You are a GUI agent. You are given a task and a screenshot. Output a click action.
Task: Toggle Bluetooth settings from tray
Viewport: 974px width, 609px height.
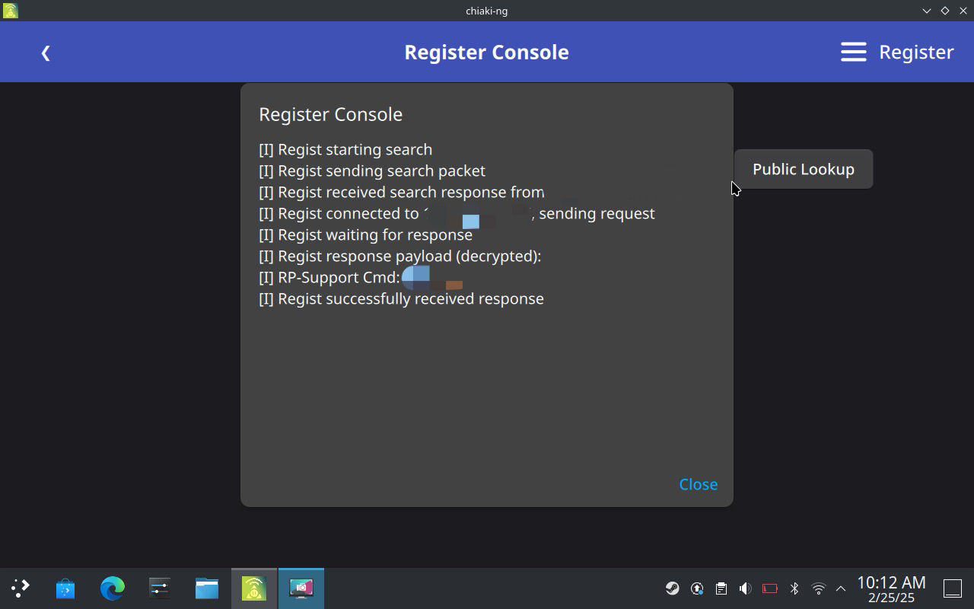(x=794, y=588)
